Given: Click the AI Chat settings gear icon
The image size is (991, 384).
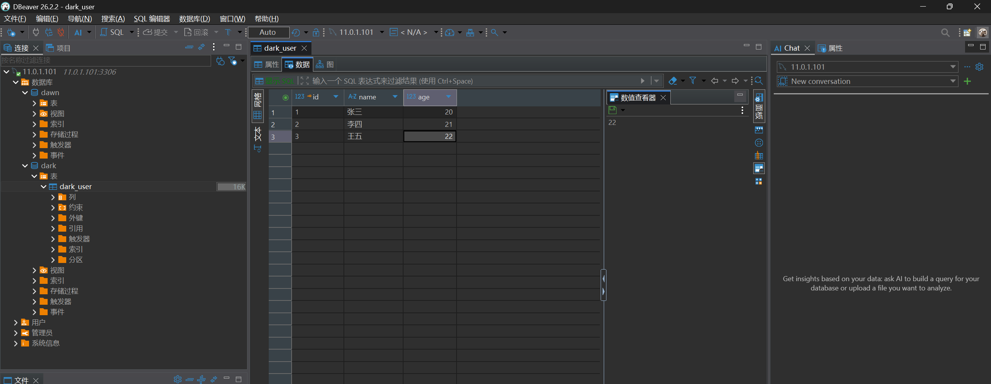Looking at the screenshot, I should point(979,67).
